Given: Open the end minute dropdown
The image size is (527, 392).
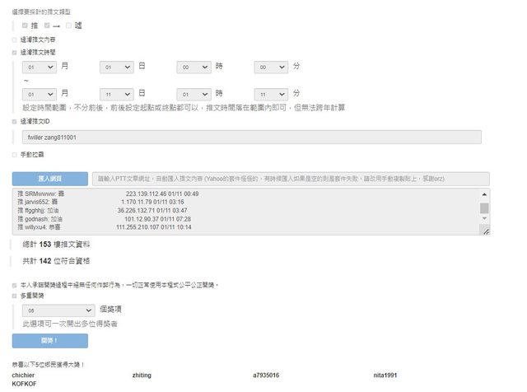Looking at the screenshot, I should pos(271,94).
